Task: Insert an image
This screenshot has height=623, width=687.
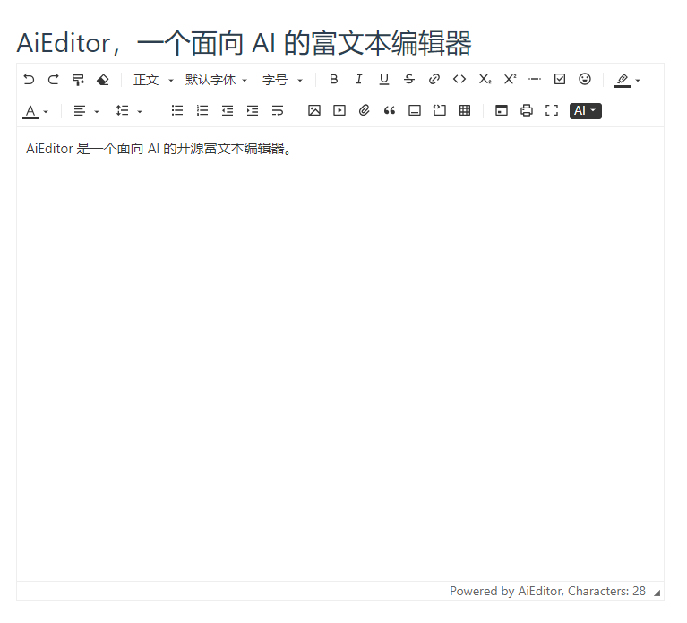Action: coord(314,110)
